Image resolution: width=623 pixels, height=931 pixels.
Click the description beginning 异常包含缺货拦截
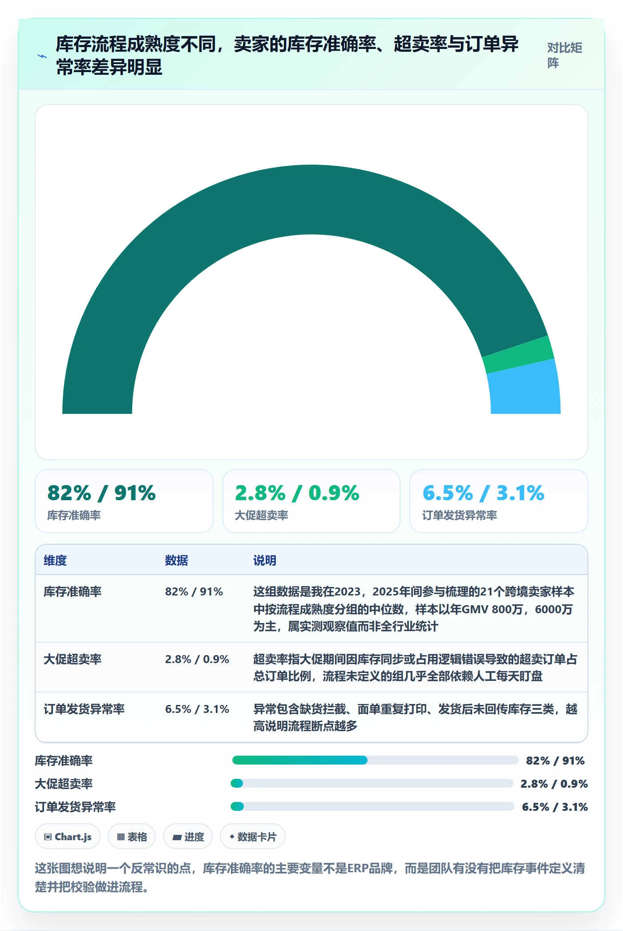415,717
